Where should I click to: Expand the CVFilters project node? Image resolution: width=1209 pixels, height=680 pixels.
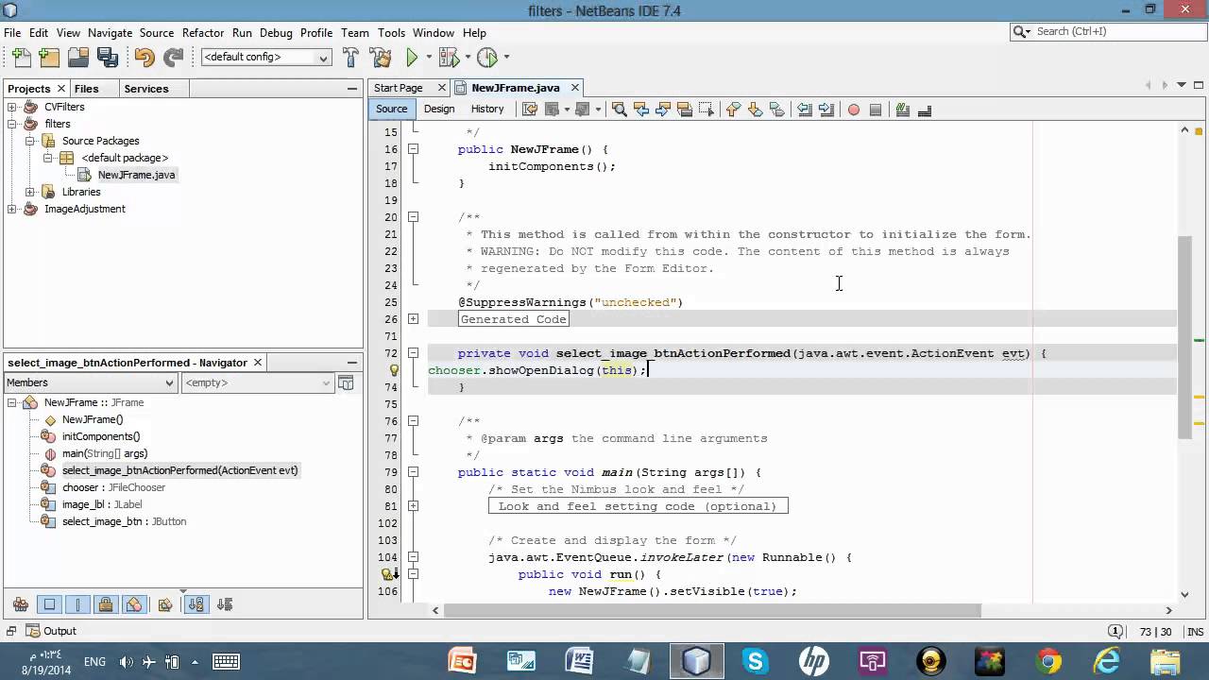pos(12,107)
